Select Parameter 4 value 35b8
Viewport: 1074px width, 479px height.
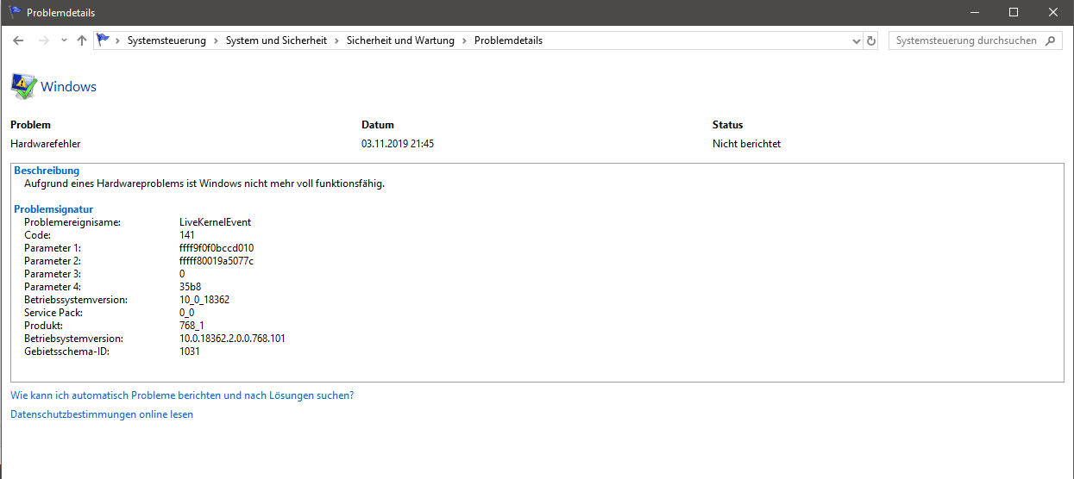190,287
